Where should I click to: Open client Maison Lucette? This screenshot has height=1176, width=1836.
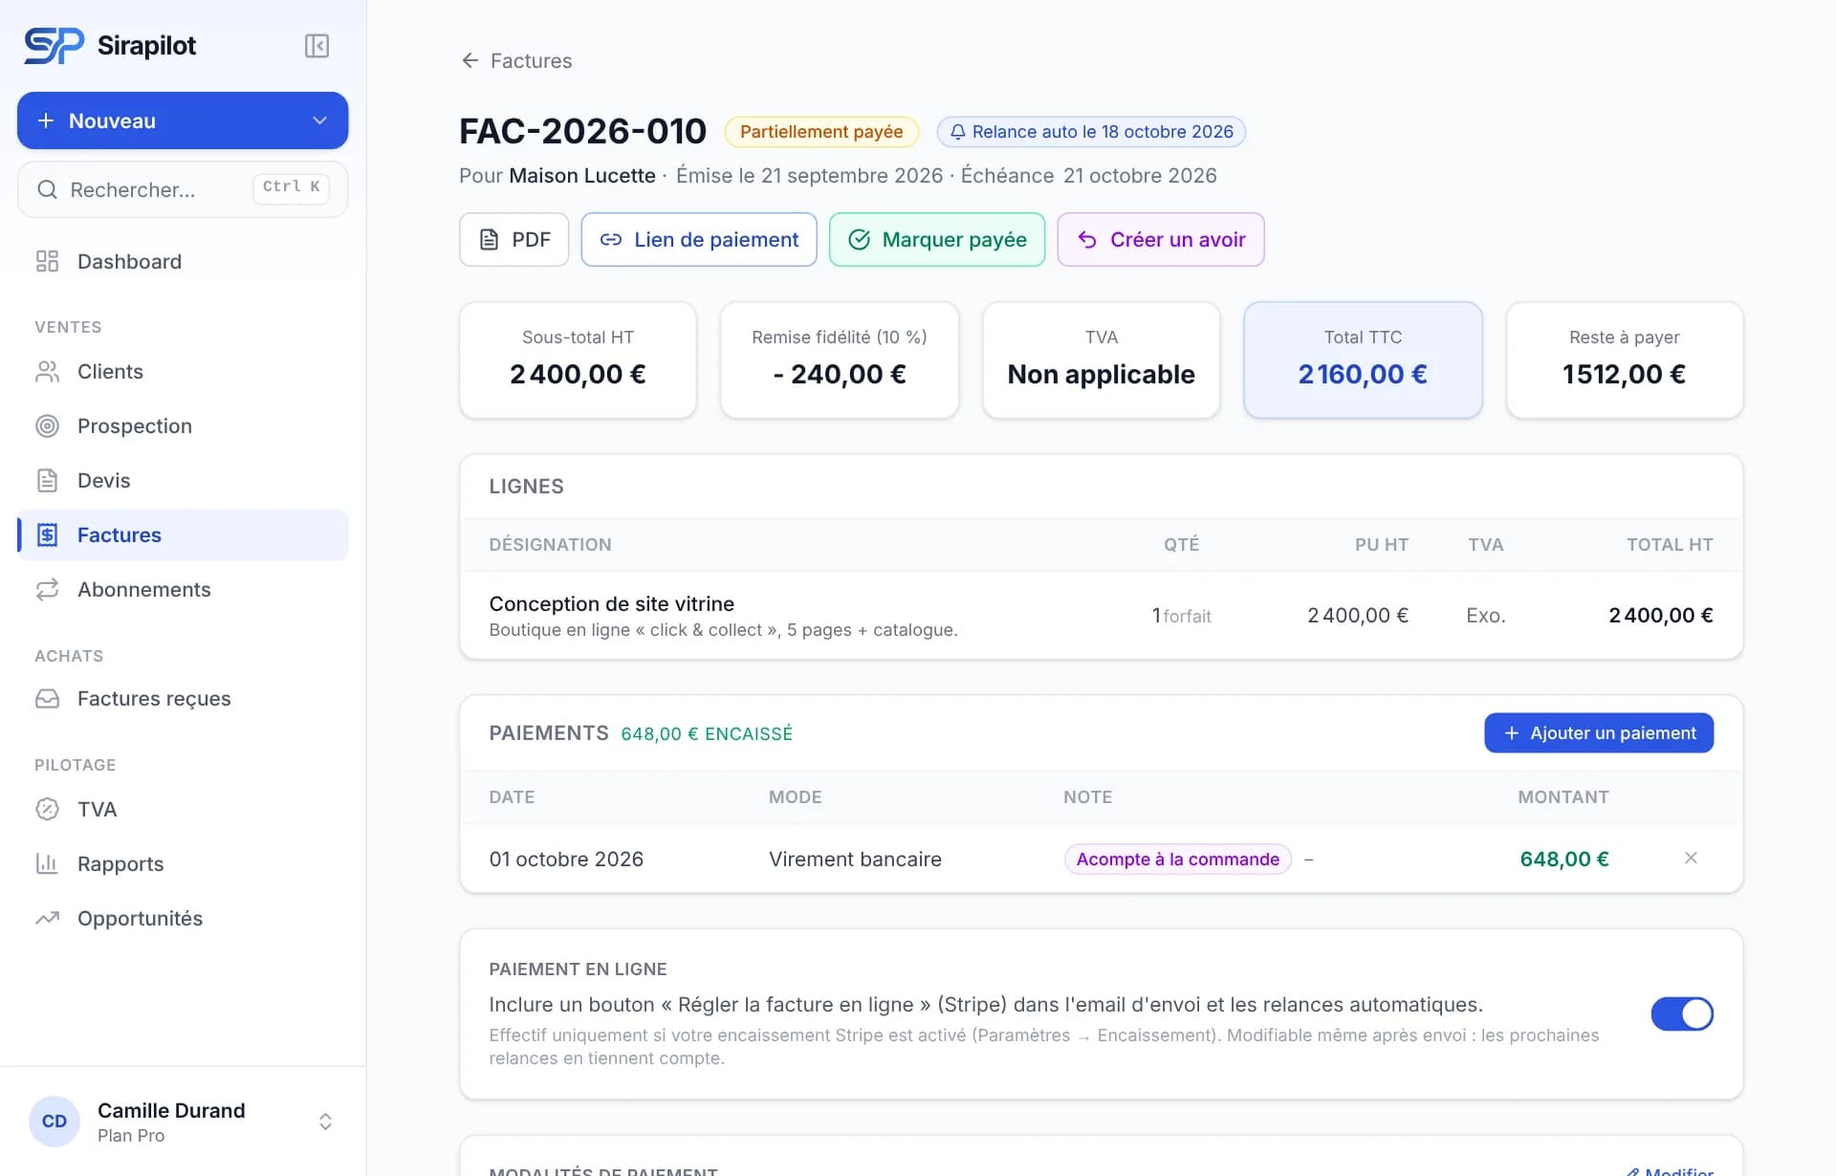(581, 176)
